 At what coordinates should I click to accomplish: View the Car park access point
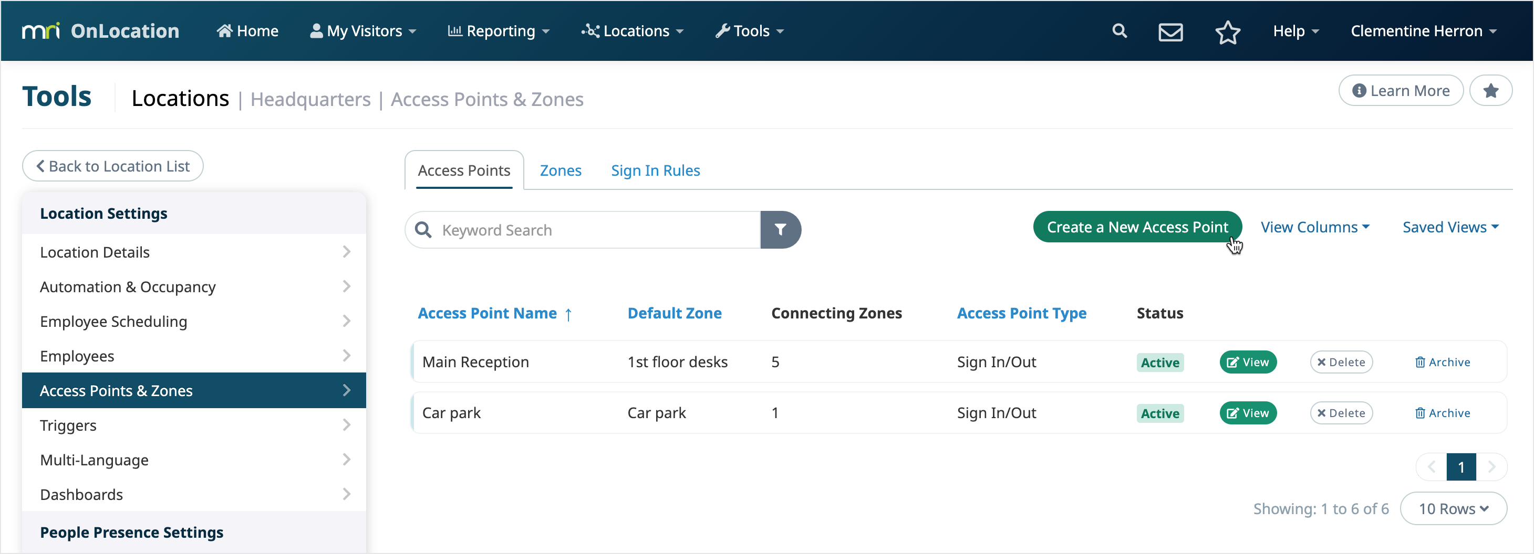coord(1248,413)
